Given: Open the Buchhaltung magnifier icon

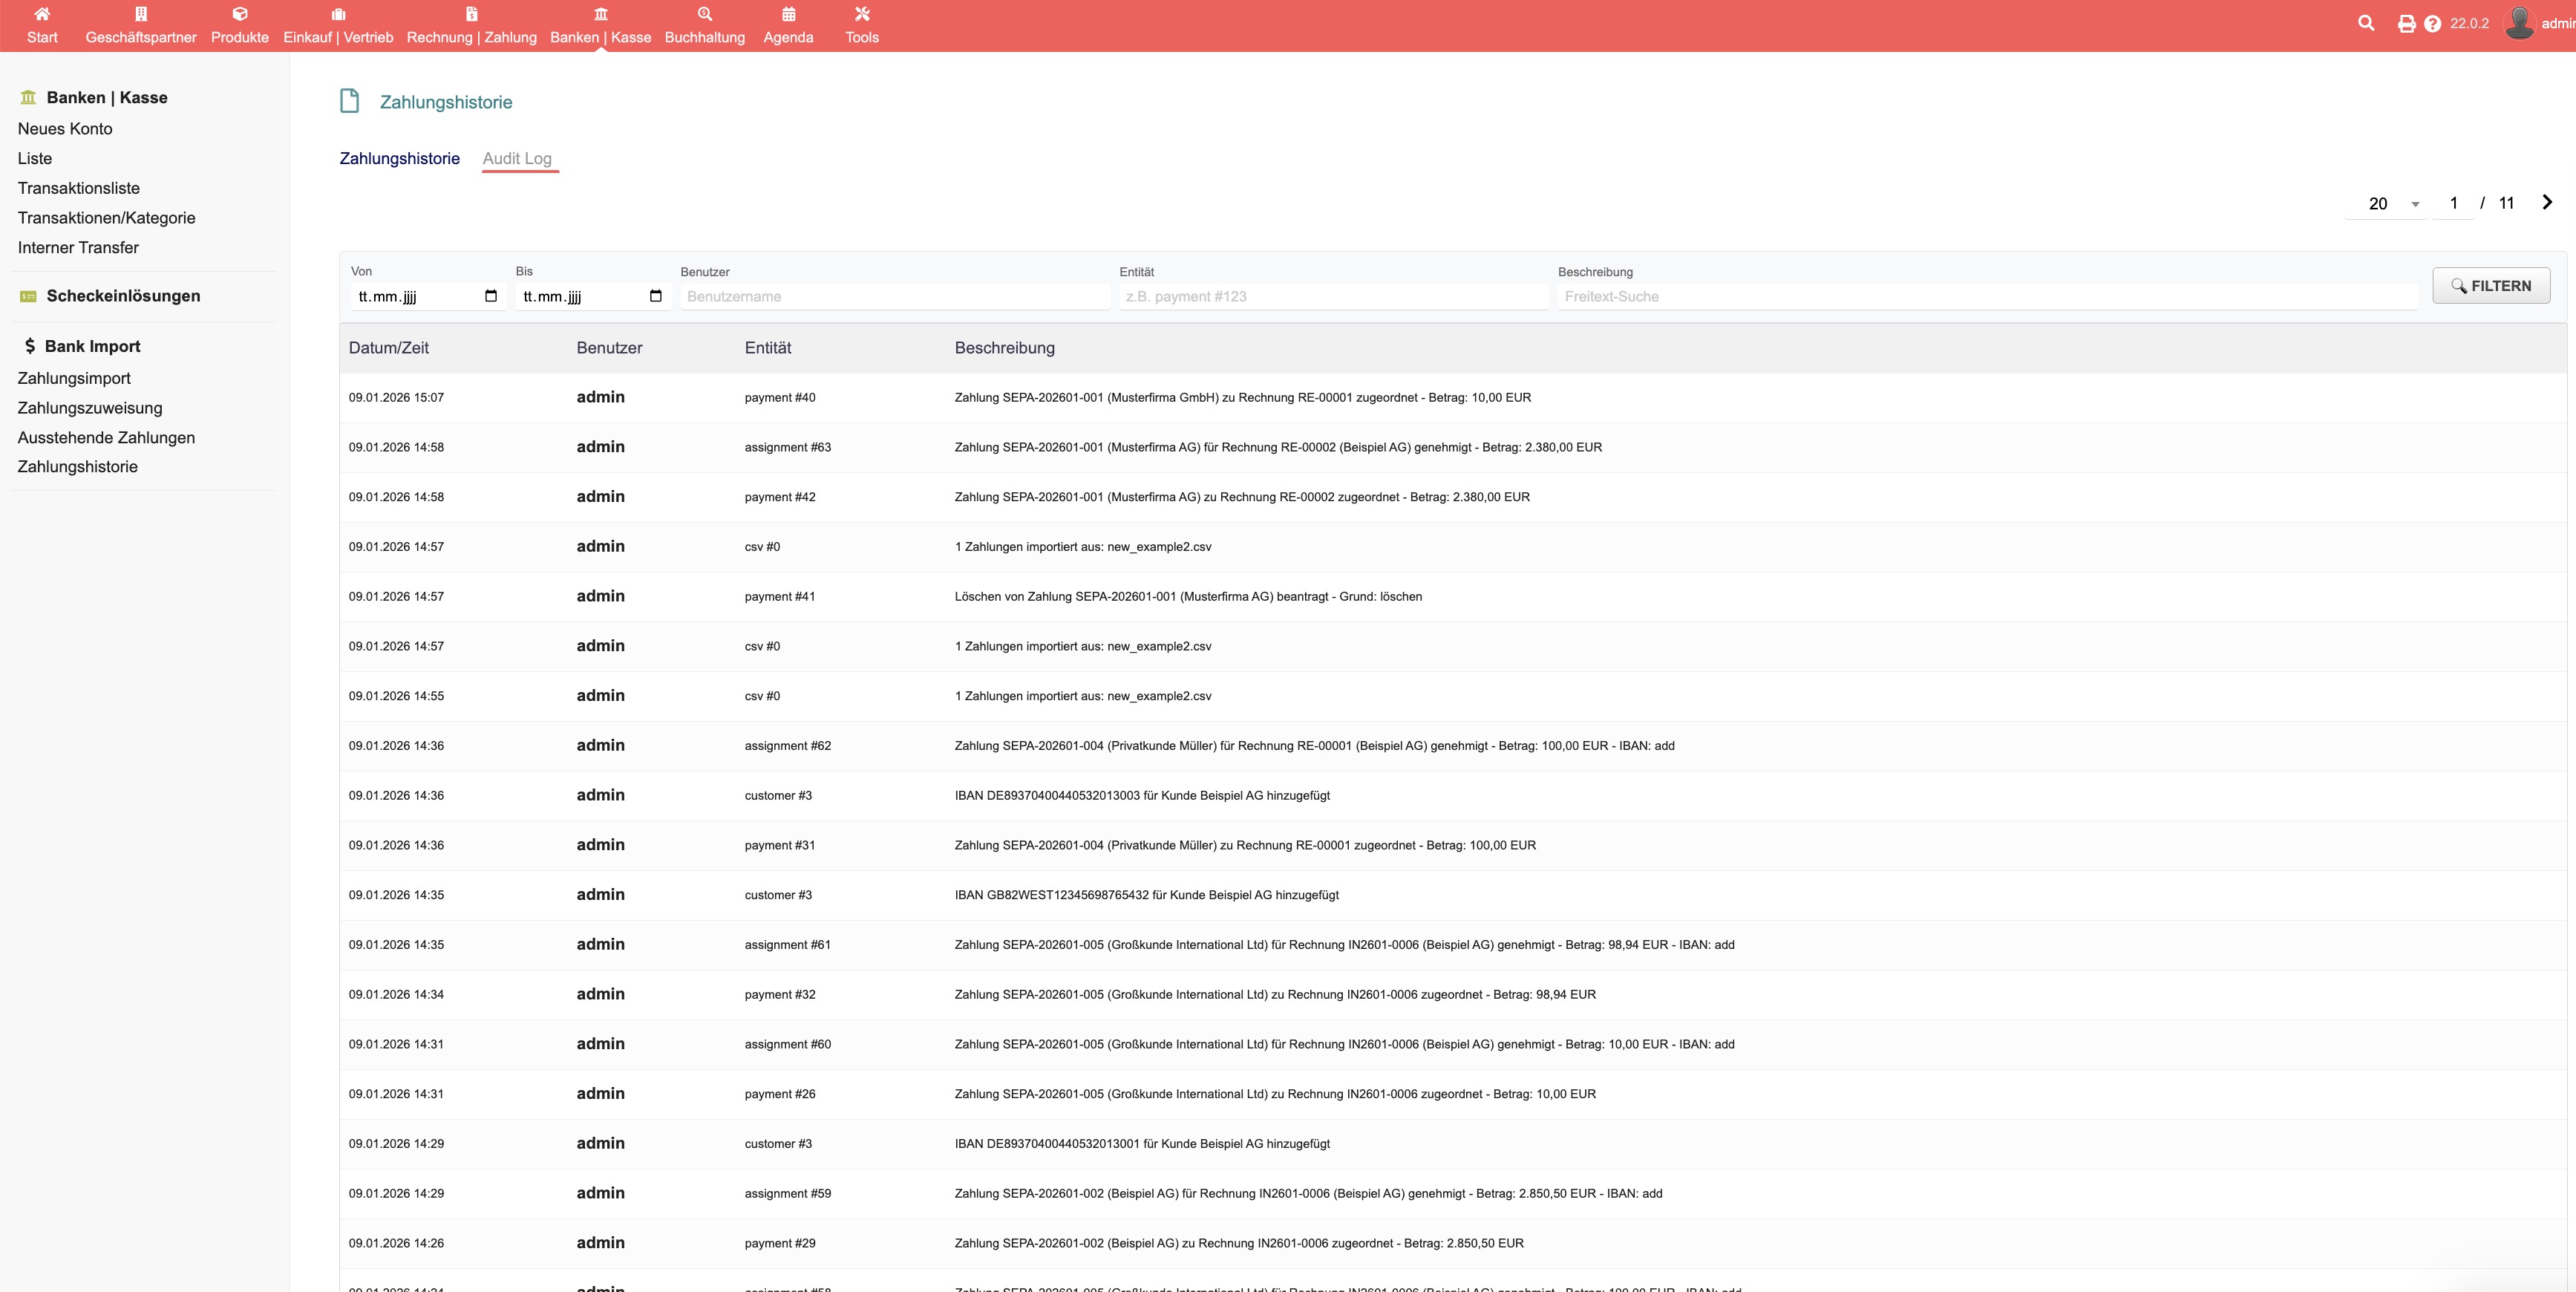Looking at the screenshot, I should coord(705,14).
